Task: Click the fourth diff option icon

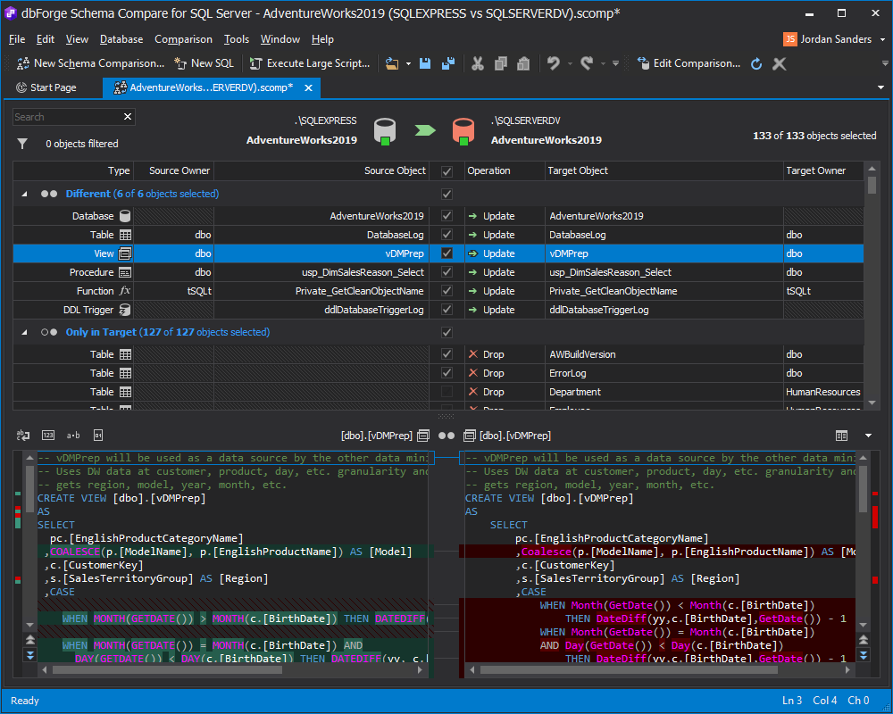Action: click(x=98, y=436)
